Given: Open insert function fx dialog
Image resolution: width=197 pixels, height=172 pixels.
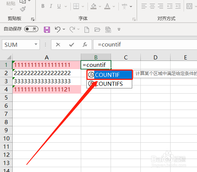Looking at the screenshot, I should point(85,45).
